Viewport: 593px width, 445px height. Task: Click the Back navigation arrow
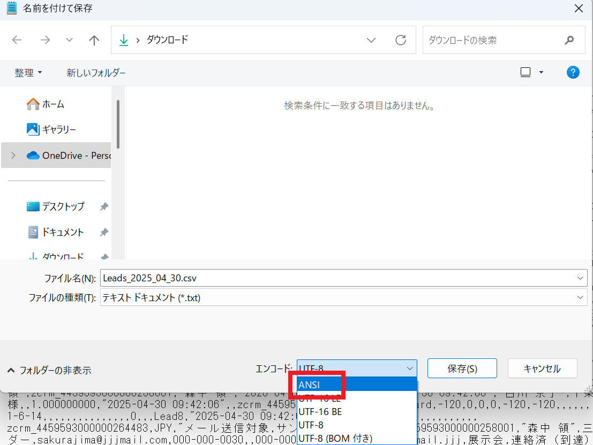click(x=17, y=40)
